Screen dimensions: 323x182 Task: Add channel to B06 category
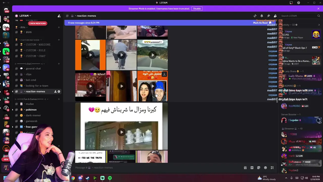59,27
